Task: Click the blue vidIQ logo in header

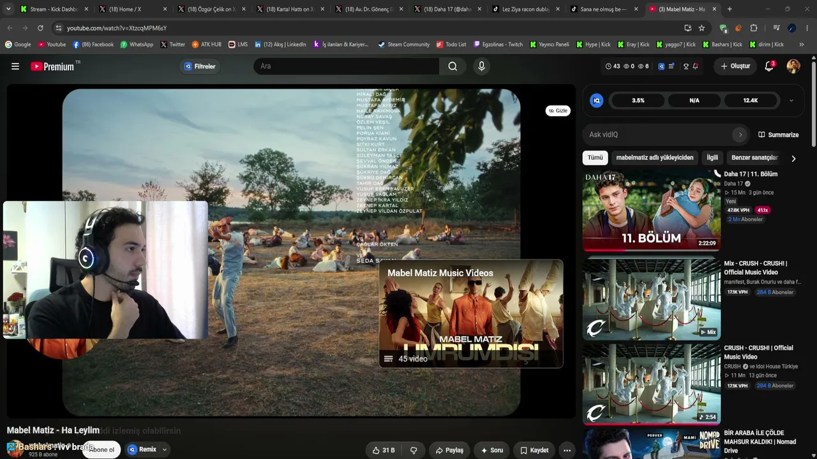Action: pyautogui.click(x=661, y=66)
